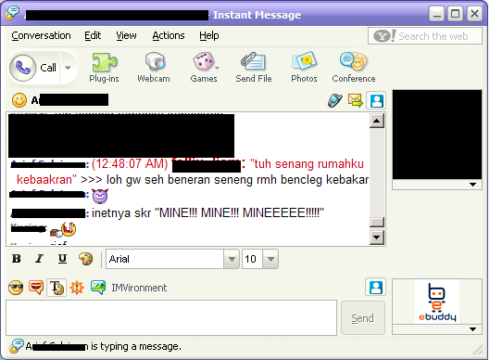This screenshot has height=360, width=490.
Task: Click in the message input box
Action: tap(171, 317)
